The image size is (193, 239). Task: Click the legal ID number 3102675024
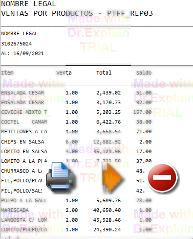pos(16,44)
